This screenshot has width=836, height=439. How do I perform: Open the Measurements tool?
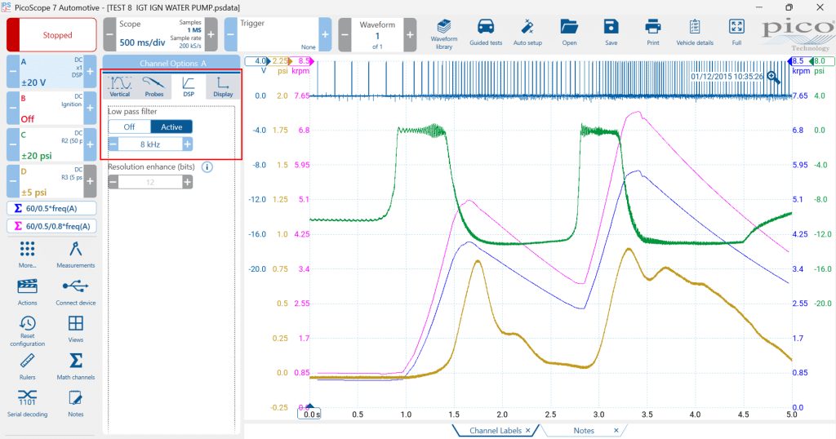coord(76,254)
